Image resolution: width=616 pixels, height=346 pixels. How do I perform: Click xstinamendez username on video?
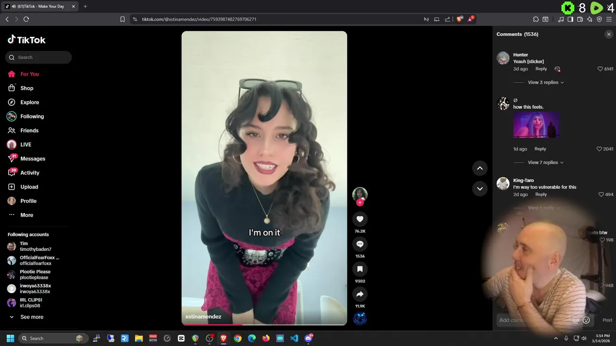point(203,317)
